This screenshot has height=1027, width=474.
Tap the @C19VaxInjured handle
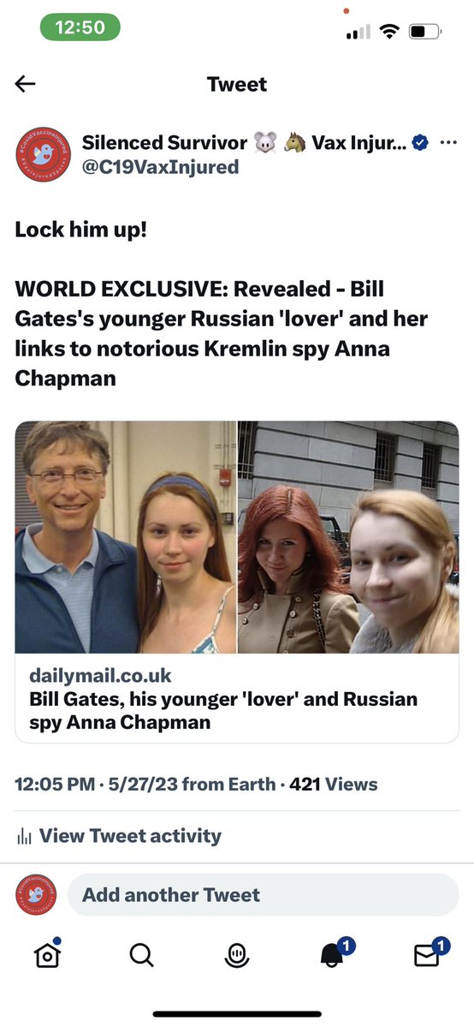pos(160,168)
